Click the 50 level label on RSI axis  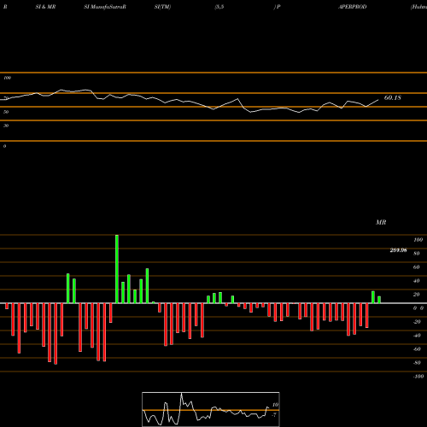[x=6, y=112]
